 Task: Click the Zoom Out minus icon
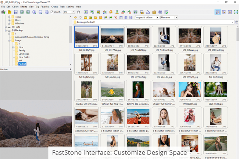(x=40, y=12)
